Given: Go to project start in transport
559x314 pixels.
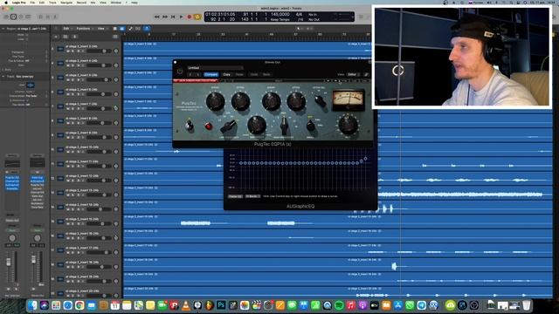Looking at the screenshot, I should click(x=173, y=17).
